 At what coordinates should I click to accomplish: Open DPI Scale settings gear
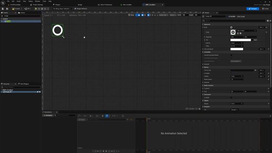[x=199, y=109]
